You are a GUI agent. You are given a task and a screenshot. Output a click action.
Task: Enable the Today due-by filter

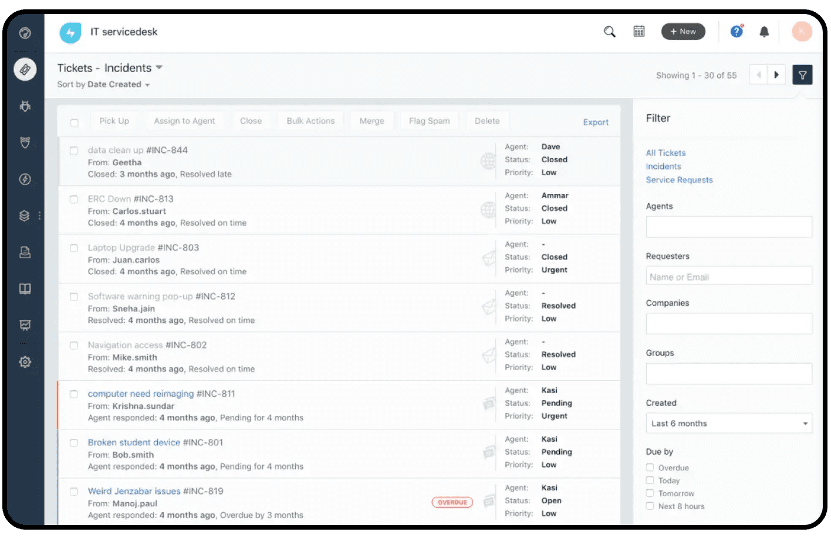point(650,480)
